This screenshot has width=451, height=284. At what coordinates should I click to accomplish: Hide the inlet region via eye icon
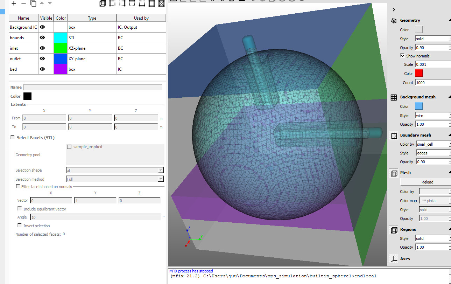[x=42, y=48]
